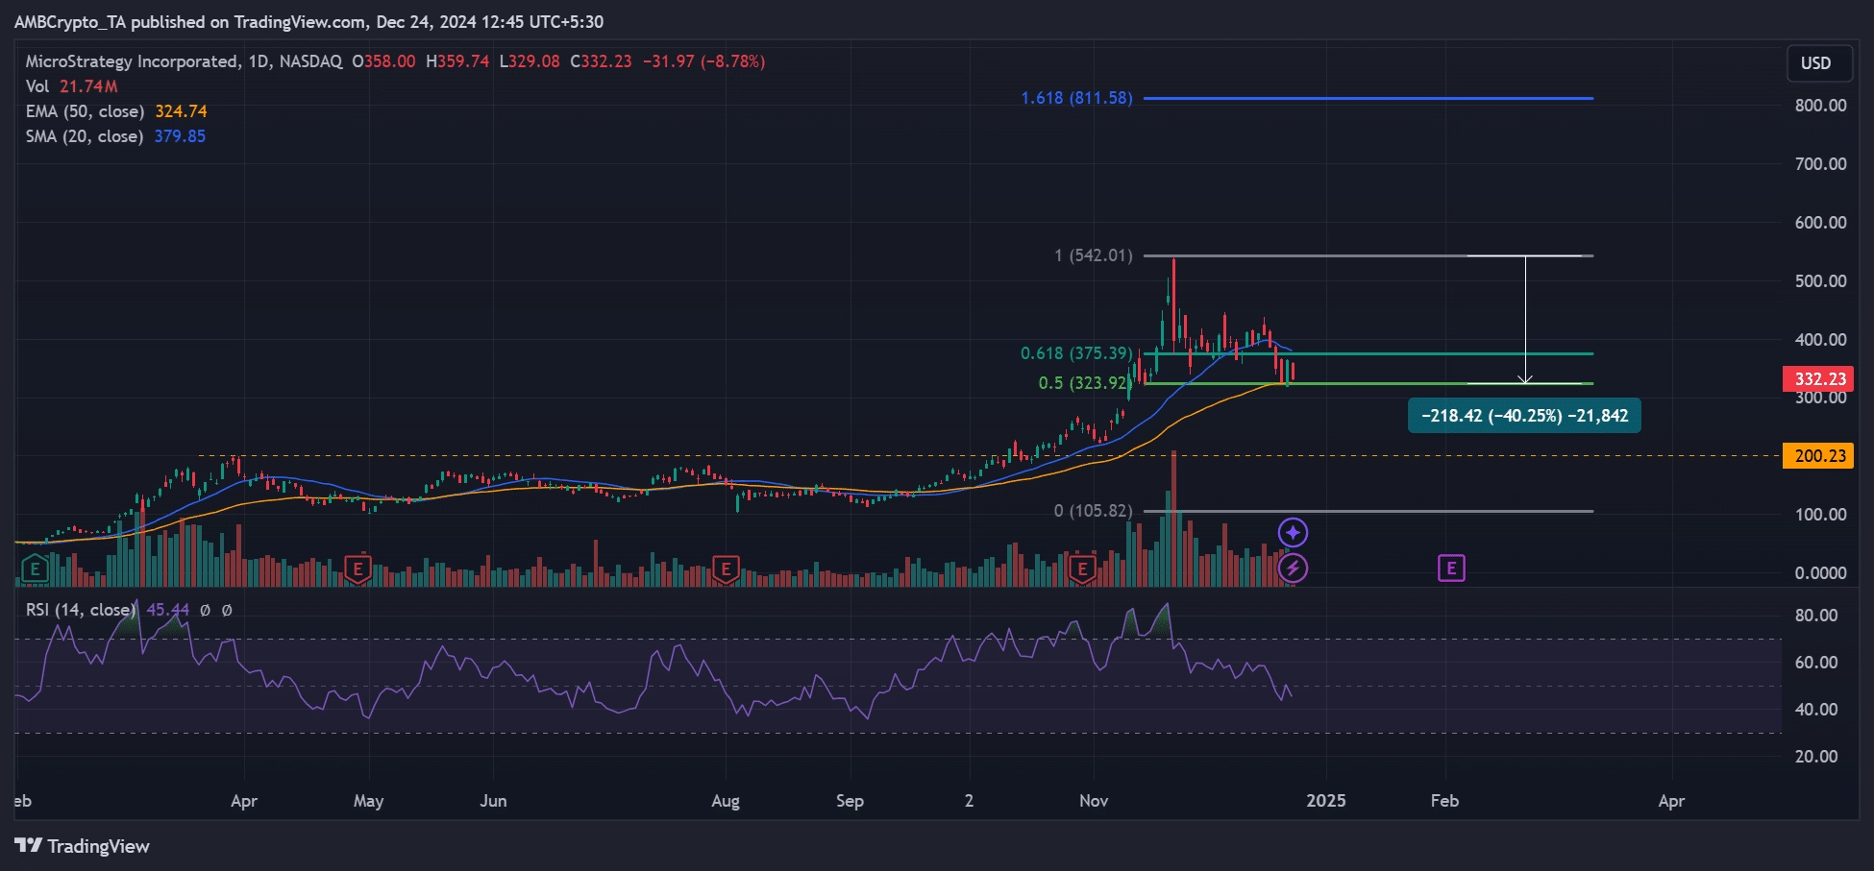The width and height of the screenshot is (1874, 871).
Task: Click the green E earnings marker
Action: pyautogui.click(x=35, y=569)
